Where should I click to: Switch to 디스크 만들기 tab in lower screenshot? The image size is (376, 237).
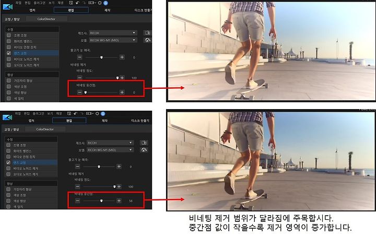[x=140, y=121]
